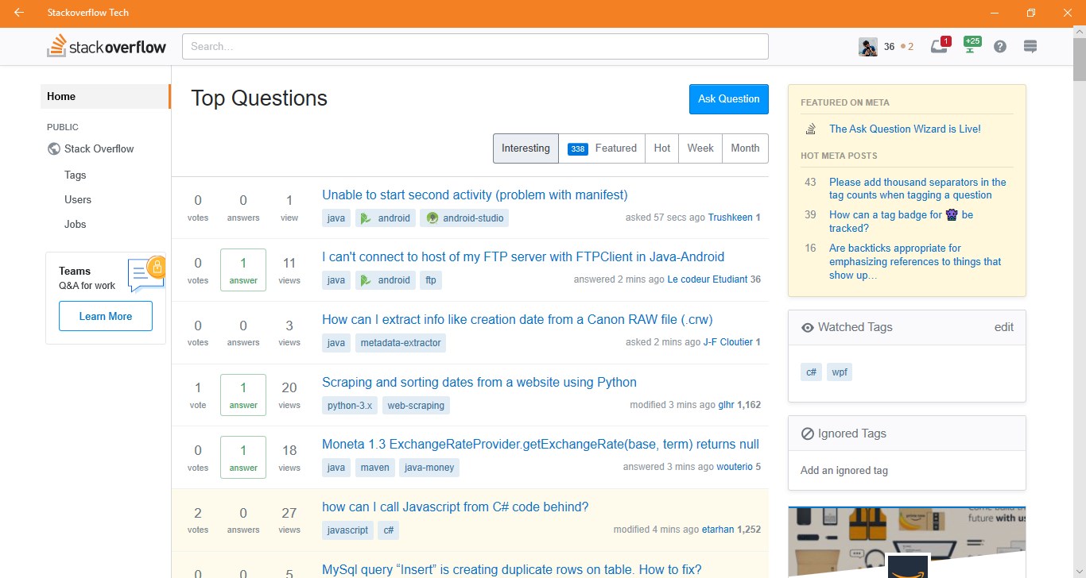Open the Stack Exchange sites menu icon

point(1030,47)
